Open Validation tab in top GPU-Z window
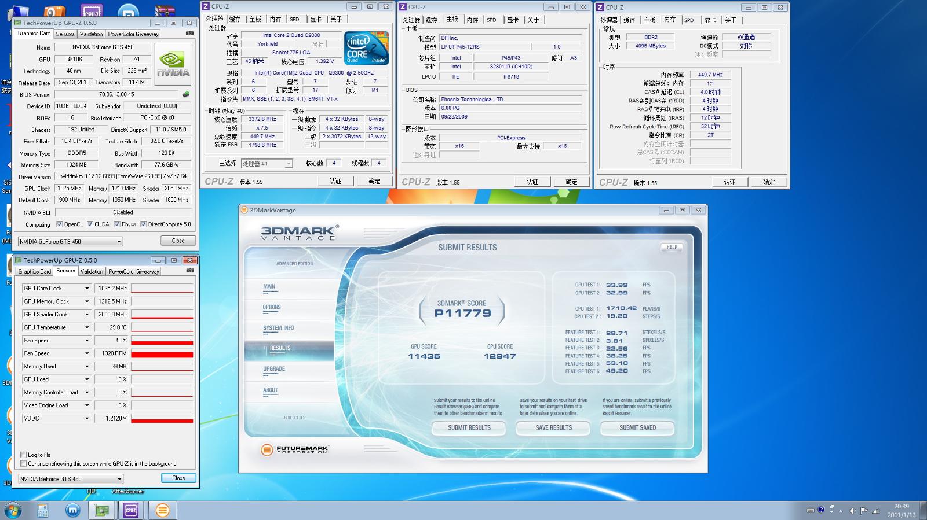The height and width of the screenshot is (520, 927). [x=91, y=34]
